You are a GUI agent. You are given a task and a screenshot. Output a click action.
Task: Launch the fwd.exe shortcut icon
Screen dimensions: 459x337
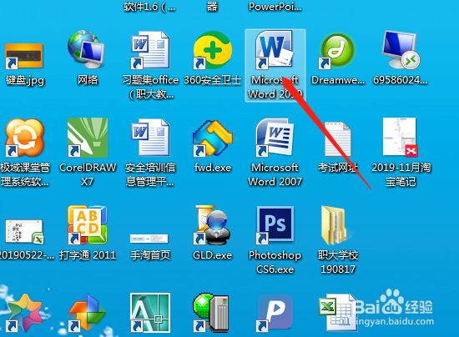tap(213, 138)
